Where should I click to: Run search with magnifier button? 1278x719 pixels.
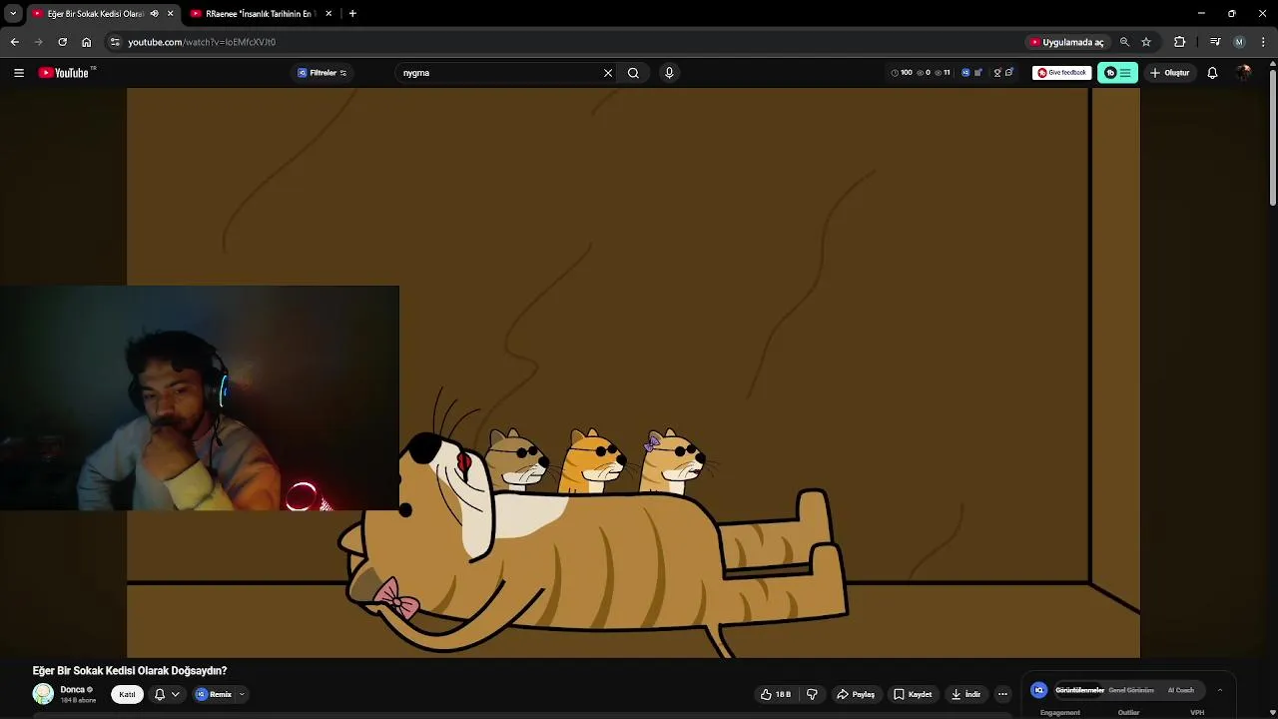[633, 73]
